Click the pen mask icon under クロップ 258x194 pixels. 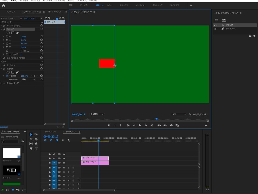pyautogui.click(x=17, y=33)
